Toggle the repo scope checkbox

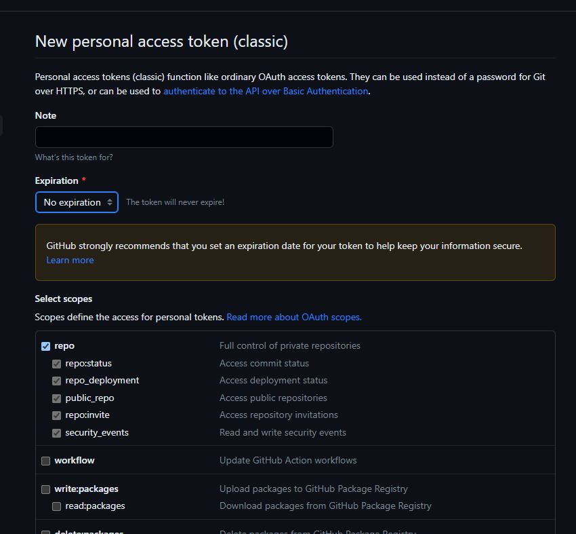pos(46,346)
